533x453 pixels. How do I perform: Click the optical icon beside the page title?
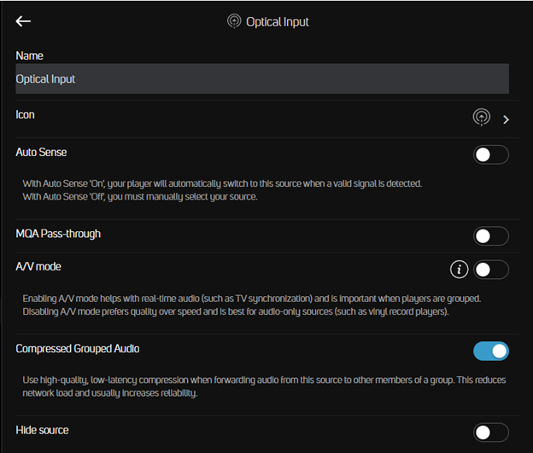point(234,21)
